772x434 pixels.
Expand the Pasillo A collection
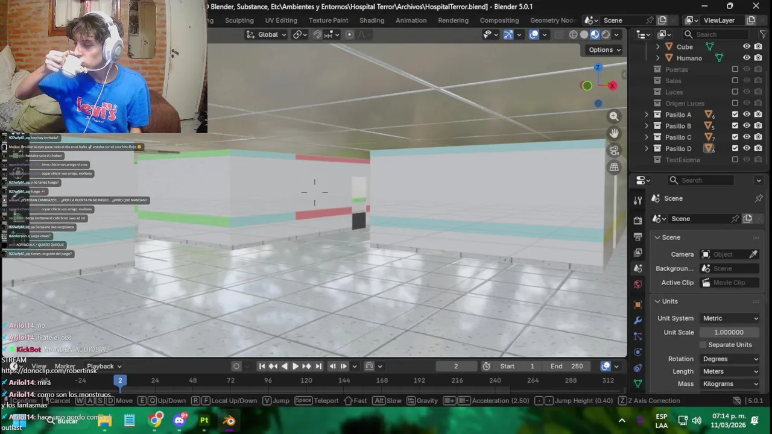(x=647, y=115)
